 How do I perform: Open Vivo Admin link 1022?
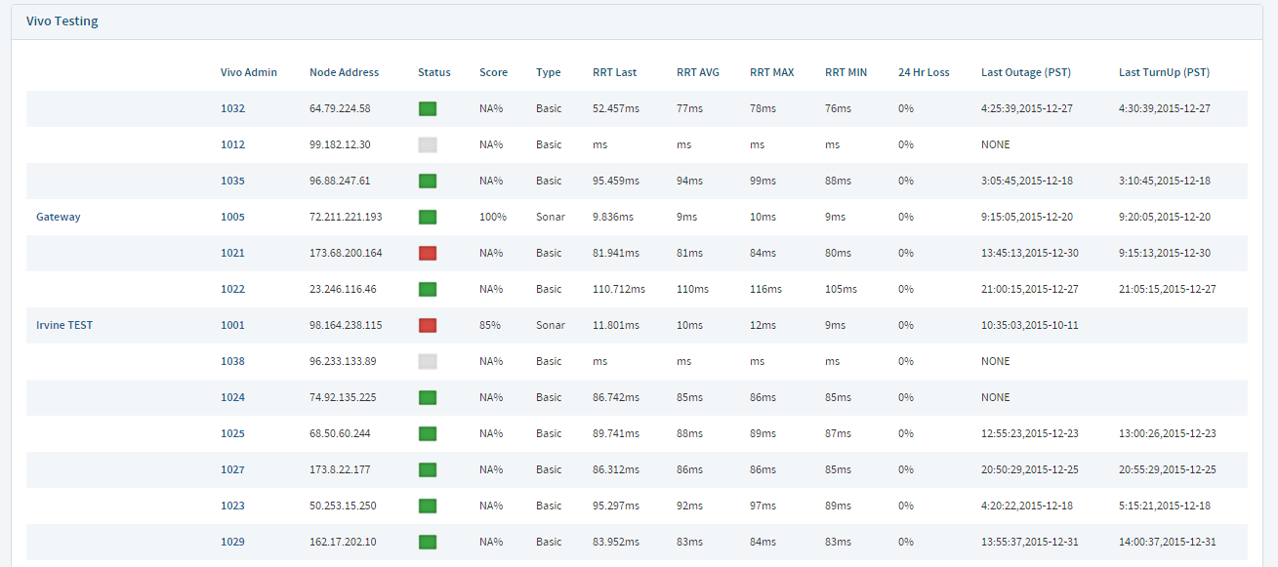[x=232, y=289]
